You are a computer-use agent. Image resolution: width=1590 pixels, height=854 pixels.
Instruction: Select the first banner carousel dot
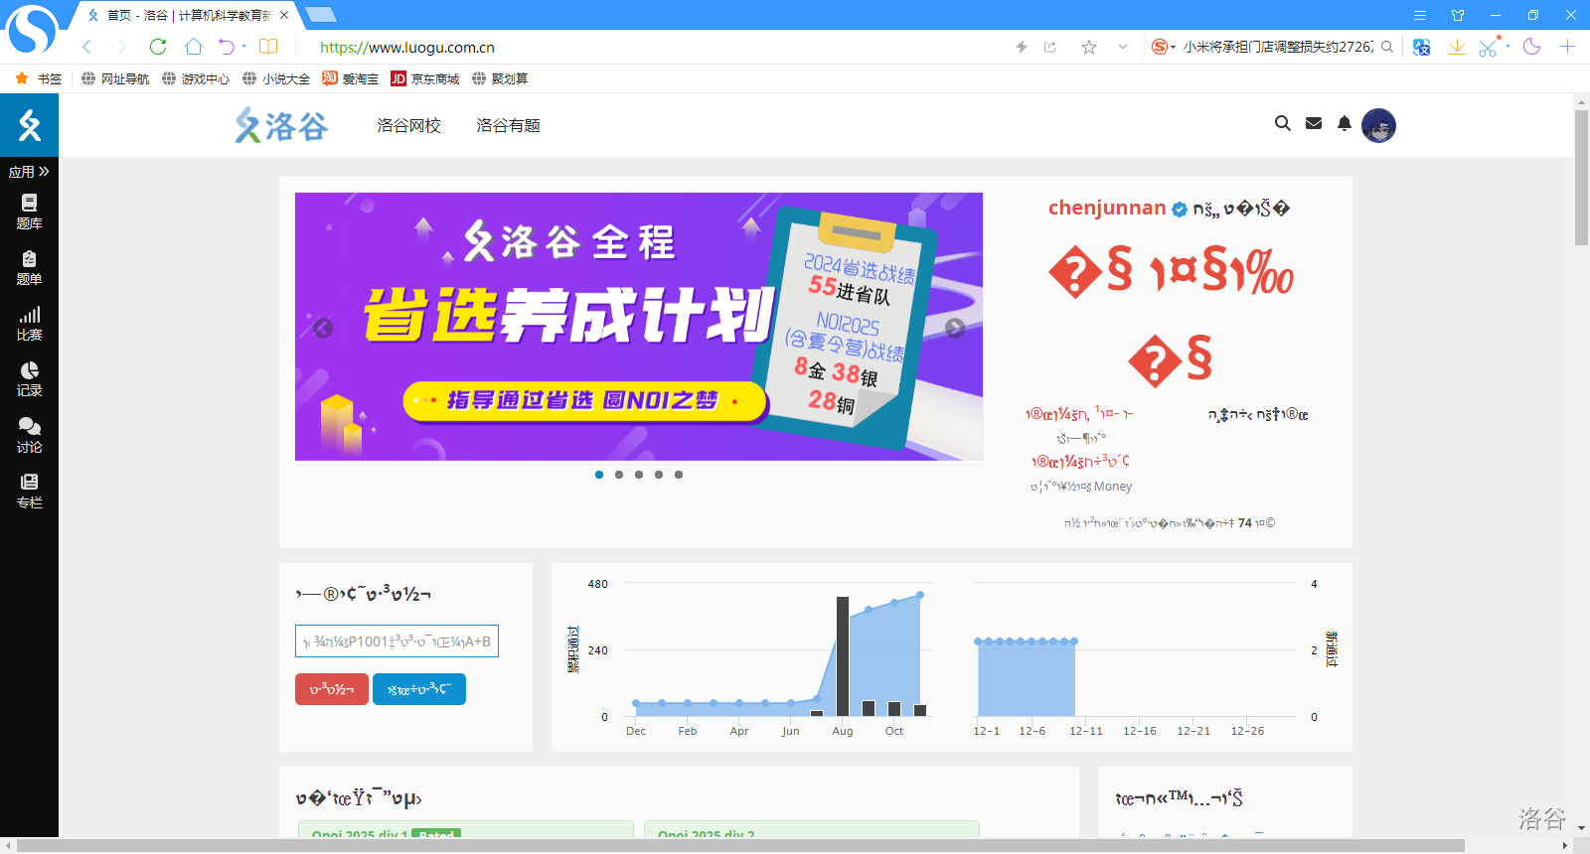[x=599, y=475]
